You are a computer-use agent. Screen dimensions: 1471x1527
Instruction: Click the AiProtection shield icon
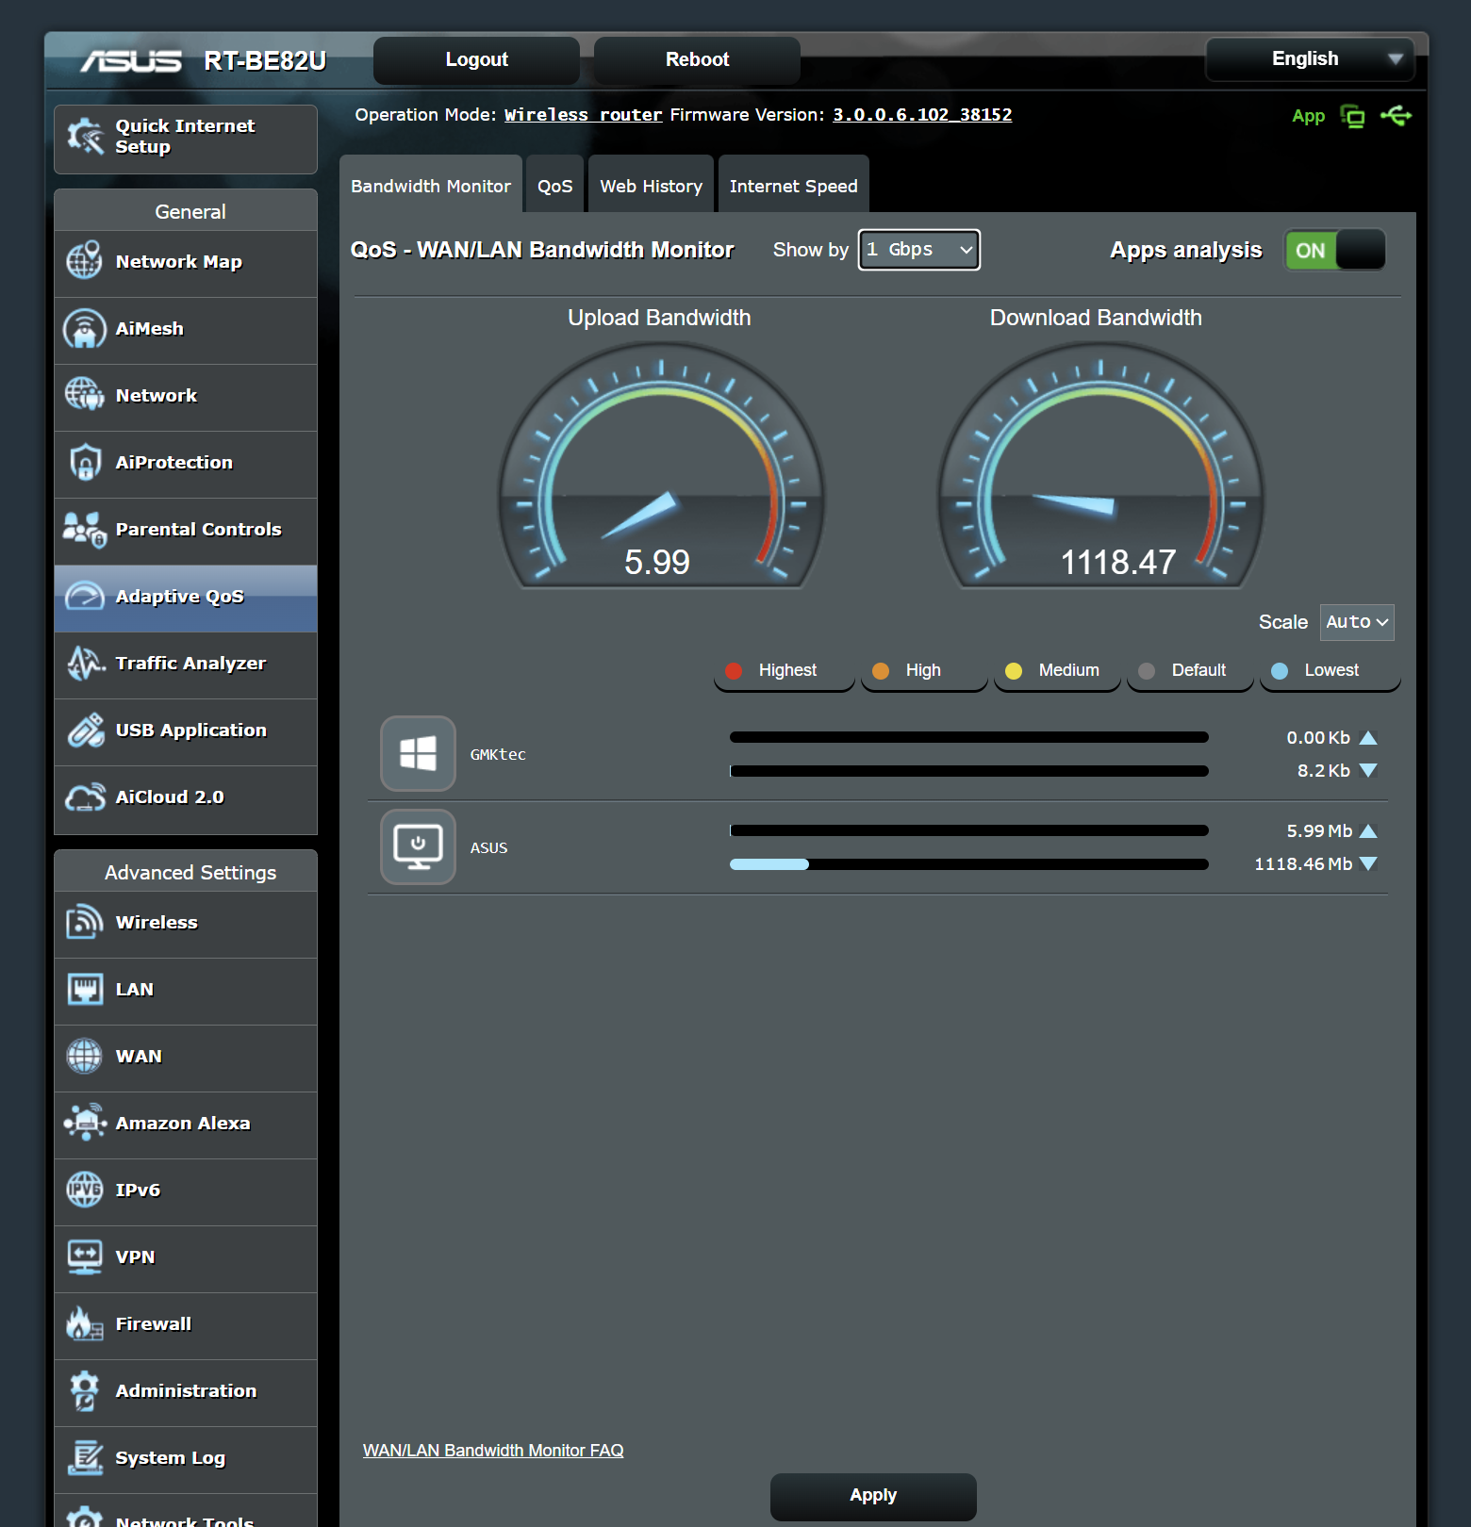pos(85,462)
